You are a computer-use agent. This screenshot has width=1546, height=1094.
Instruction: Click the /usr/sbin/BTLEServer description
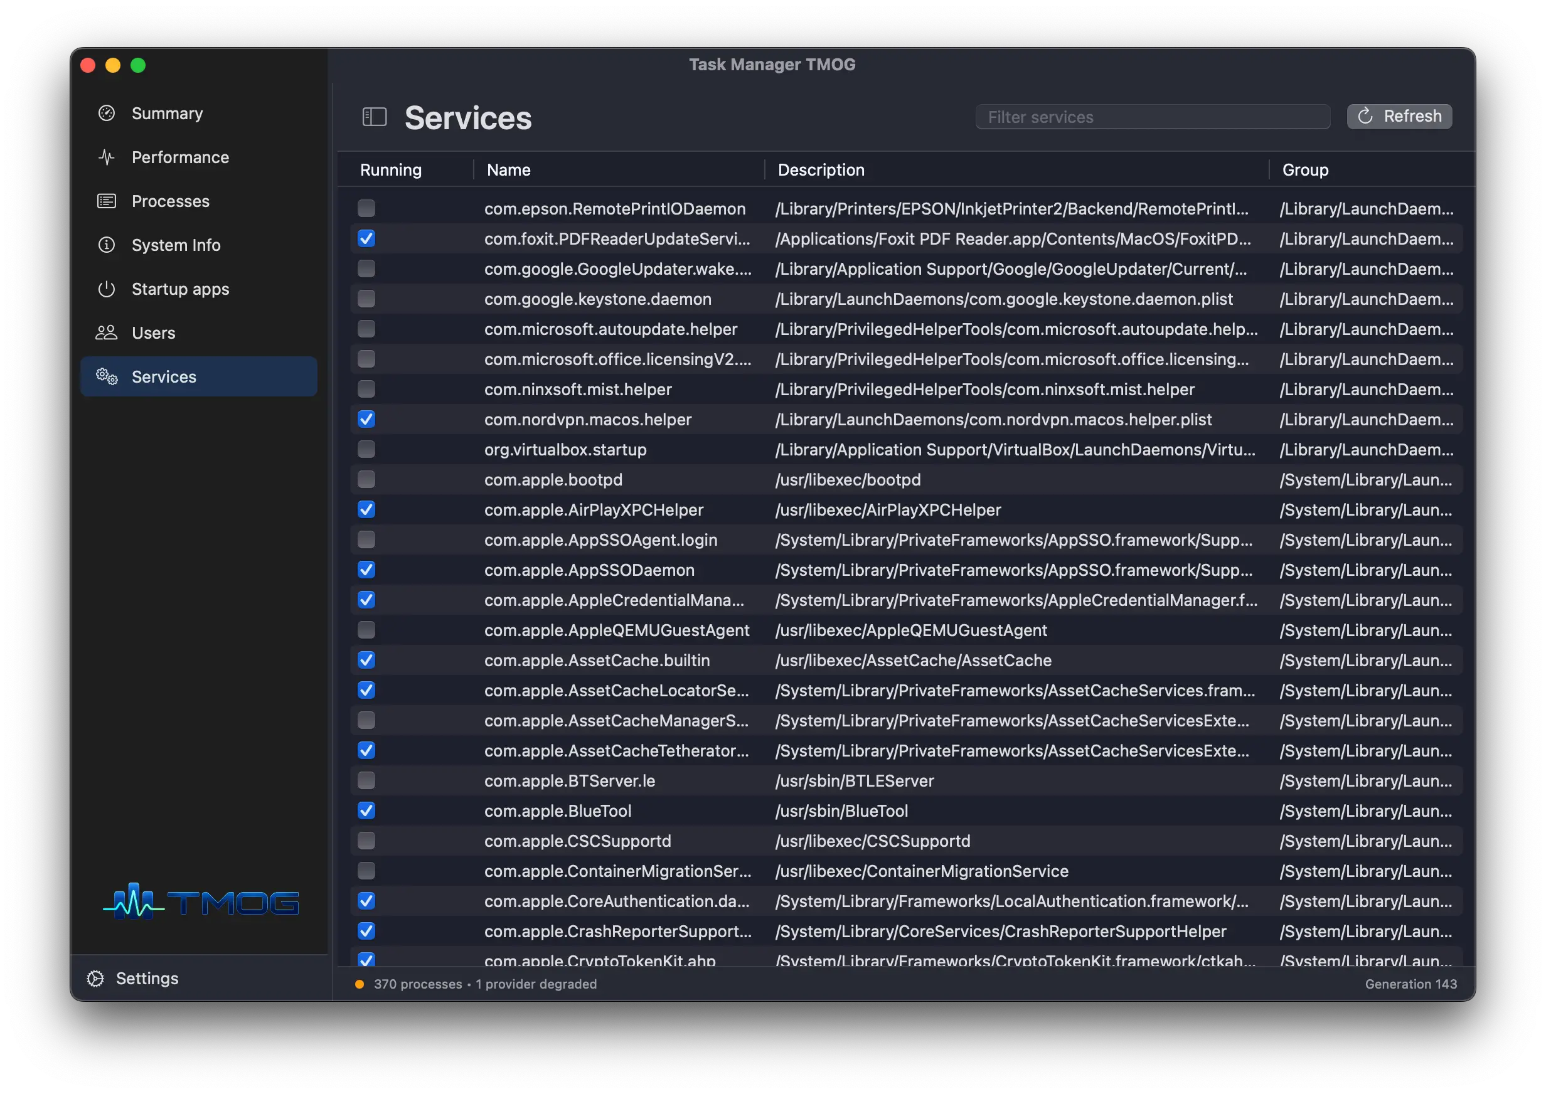coord(855,781)
